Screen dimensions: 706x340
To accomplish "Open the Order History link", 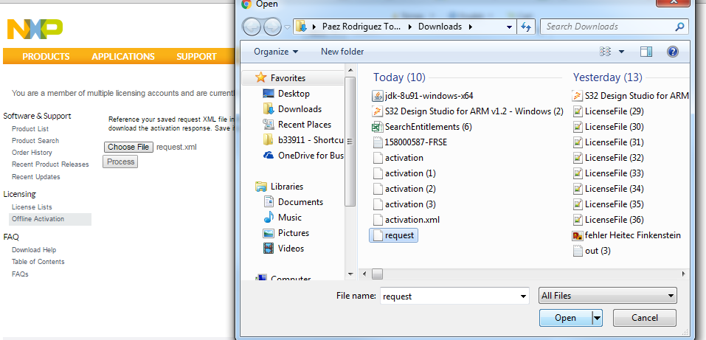I will (32, 153).
